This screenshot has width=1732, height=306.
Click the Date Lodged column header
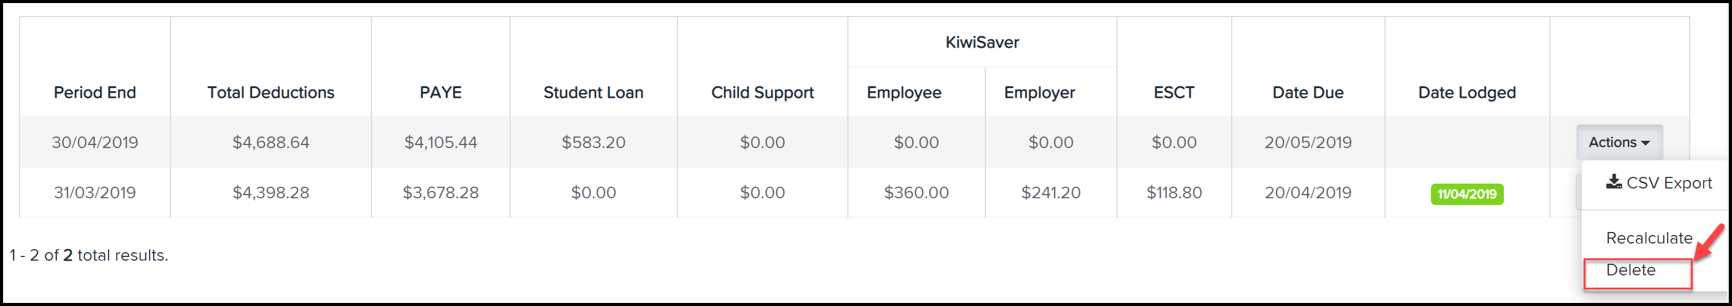tap(1467, 92)
